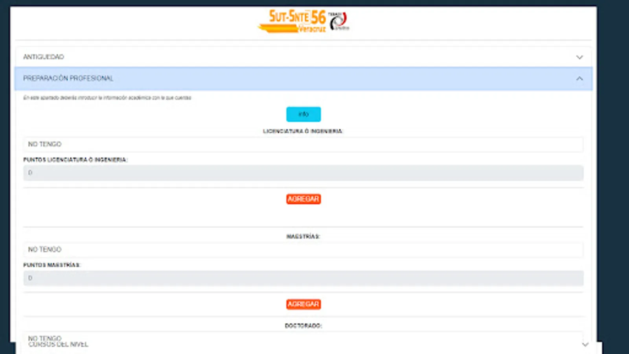The width and height of the screenshot is (629, 354).
Task: Open the DOCTORADO dropdown at the bottom
Action: (x=303, y=338)
